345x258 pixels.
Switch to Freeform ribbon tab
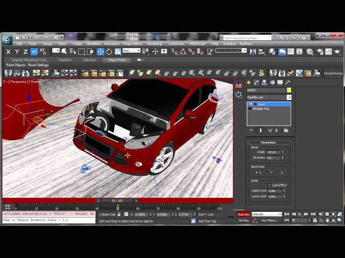pos(65,60)
